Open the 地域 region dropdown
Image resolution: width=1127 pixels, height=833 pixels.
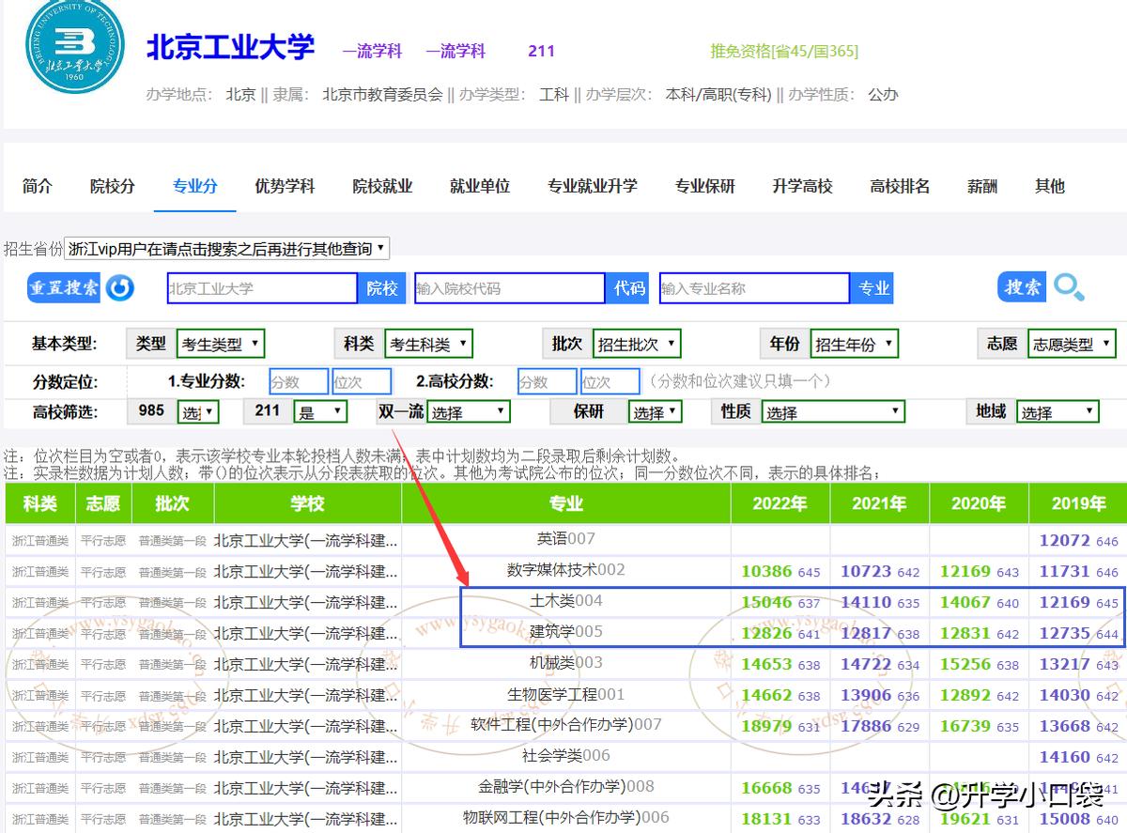point(1058,410)
